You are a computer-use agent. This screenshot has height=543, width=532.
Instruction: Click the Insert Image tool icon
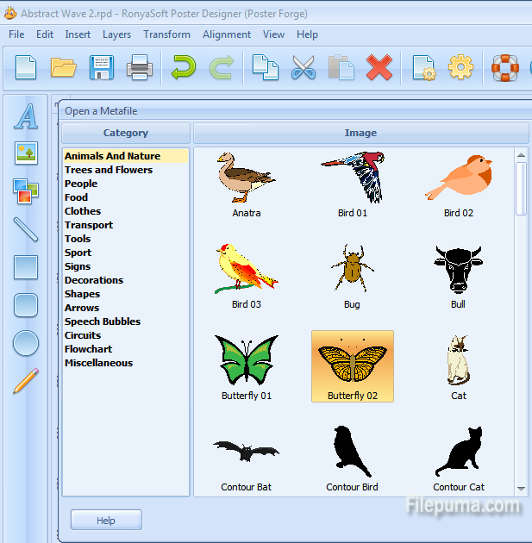point(26,153)
